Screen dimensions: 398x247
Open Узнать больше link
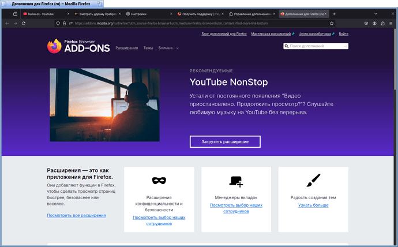(x=313, y=205)
